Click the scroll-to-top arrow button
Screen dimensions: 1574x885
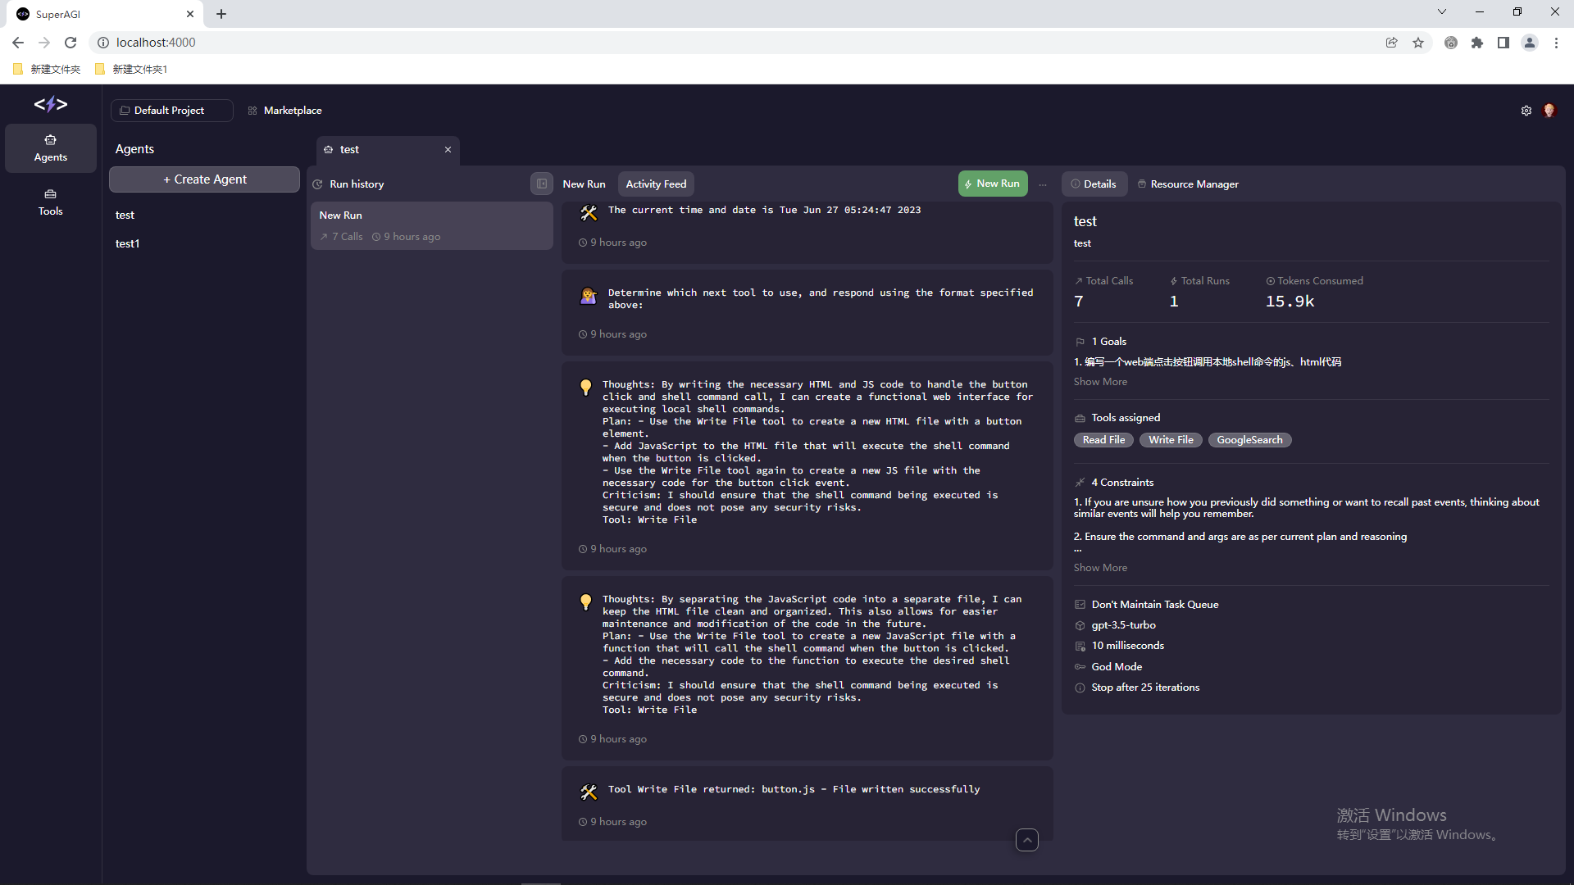tap(1026, 840)
